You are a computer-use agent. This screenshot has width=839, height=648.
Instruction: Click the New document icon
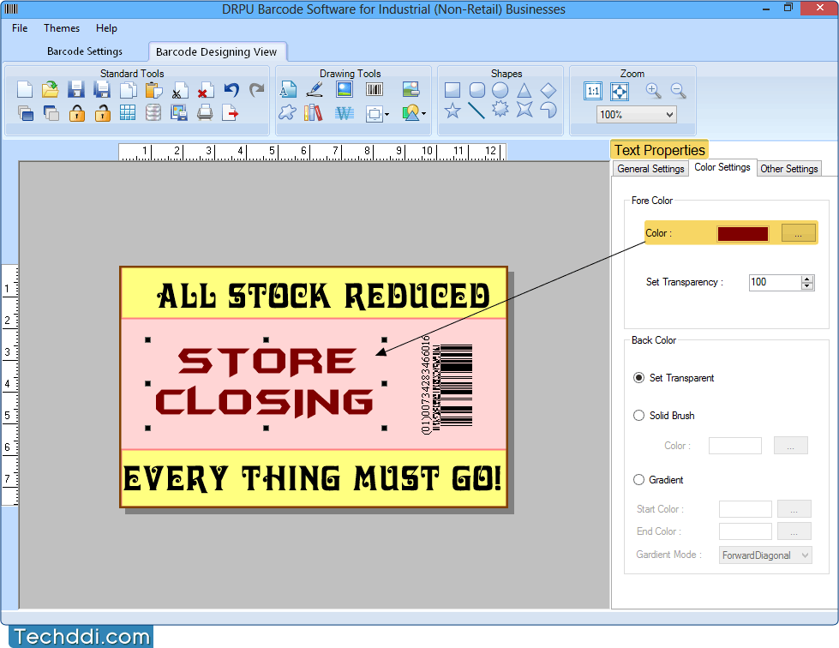tap(25, 90)
